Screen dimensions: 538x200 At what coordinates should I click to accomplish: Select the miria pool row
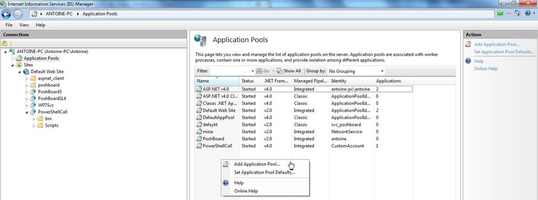pyautogui.click(x=304, y=132)
